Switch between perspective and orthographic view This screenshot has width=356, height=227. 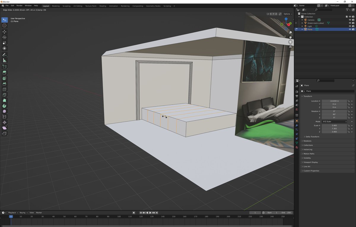(290, 47)
